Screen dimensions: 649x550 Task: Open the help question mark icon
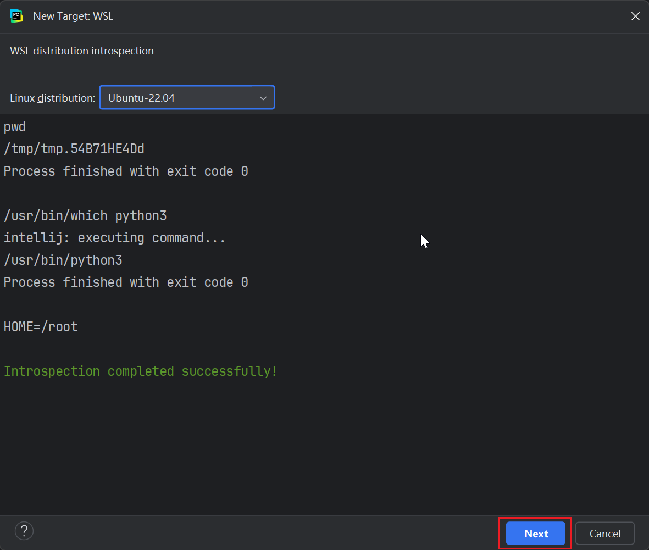tap(24, 531)
